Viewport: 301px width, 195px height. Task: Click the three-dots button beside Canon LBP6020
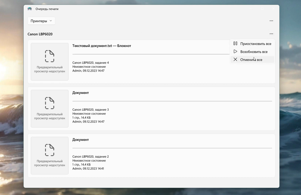pos(271,34)
